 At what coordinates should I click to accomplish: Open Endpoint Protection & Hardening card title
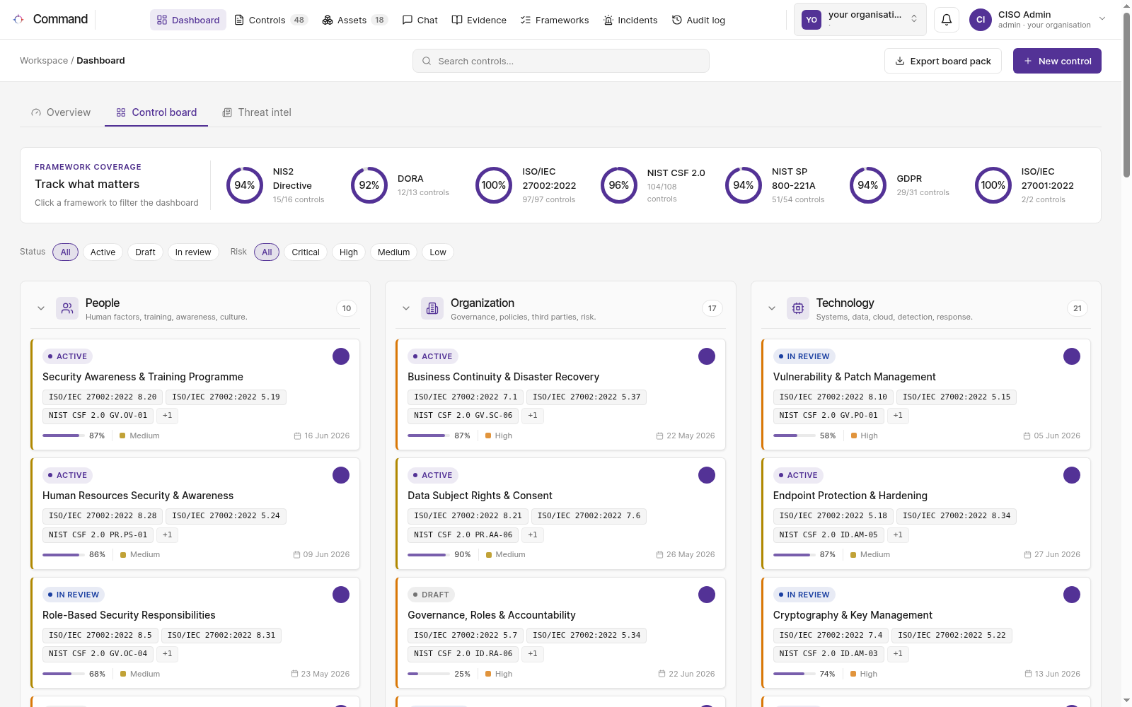[x=850, y=496]
